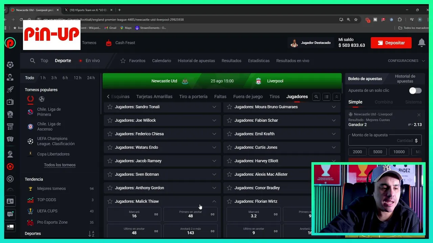Sort the Deportes list A-Z
433x243 pixels.
(x=91, y=234)
